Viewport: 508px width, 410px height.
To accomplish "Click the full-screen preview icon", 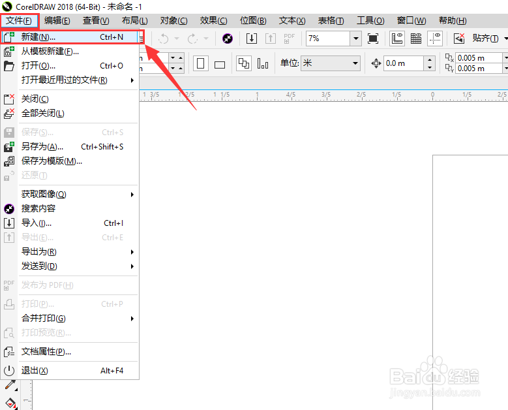I will point(373,39).
